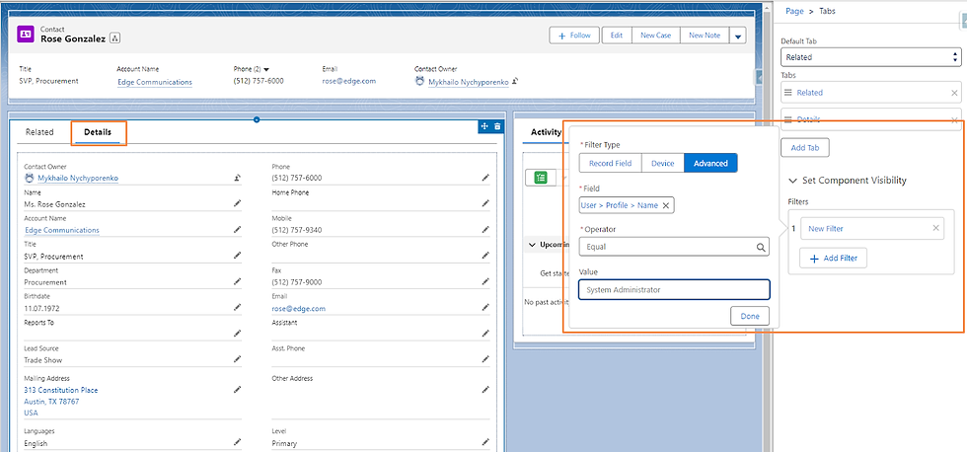Open hierarchy icon beside Rose Gonzalez
This screenshot has height=452, width=967.
click(115, 38)
